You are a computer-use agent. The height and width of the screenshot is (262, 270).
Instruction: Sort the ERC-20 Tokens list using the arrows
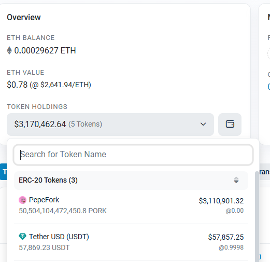point(236,180)
